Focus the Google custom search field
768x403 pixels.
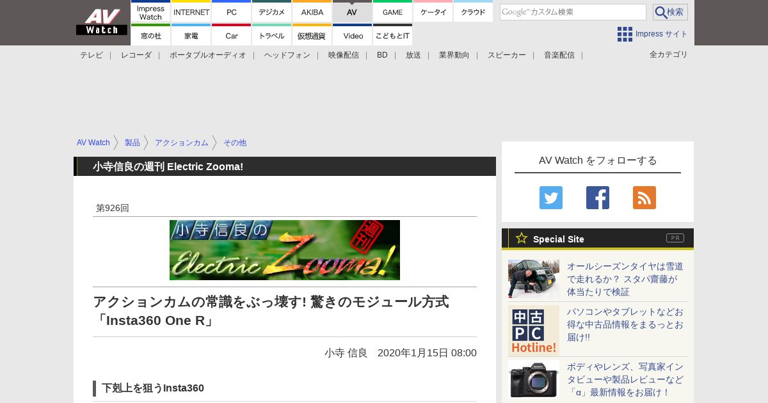pos(573,12)
